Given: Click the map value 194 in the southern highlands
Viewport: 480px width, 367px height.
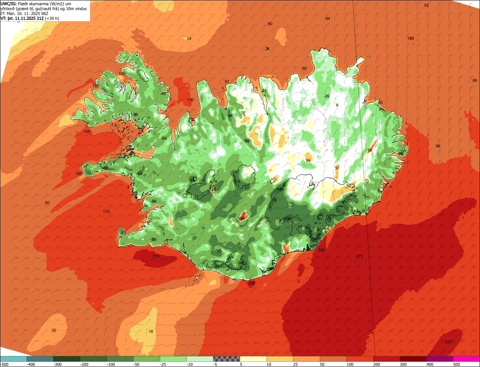Looking at the screenshot, I should 241,218.
